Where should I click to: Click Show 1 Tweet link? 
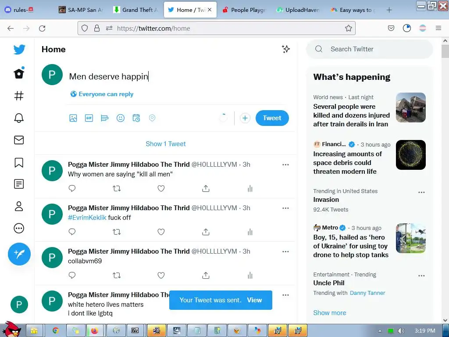click(165, 144)
